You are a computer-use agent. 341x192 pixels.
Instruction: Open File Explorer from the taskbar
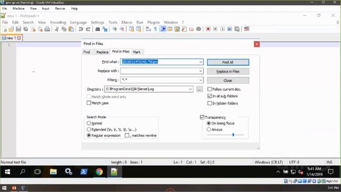[x=53, y=172]
